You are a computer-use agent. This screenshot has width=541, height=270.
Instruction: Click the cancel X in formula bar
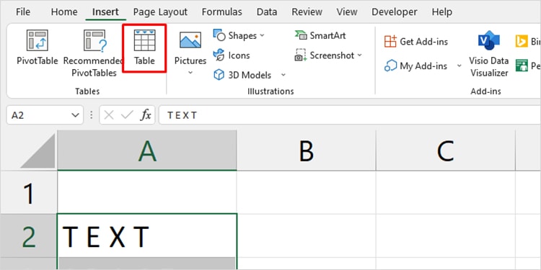coord(109,115)
